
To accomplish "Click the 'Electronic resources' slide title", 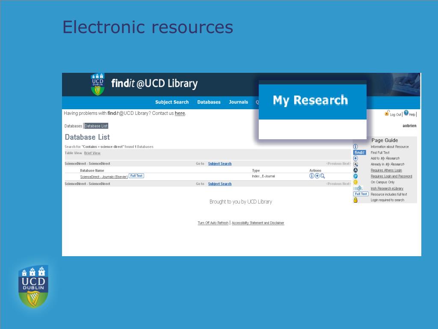I will [148, 27].
